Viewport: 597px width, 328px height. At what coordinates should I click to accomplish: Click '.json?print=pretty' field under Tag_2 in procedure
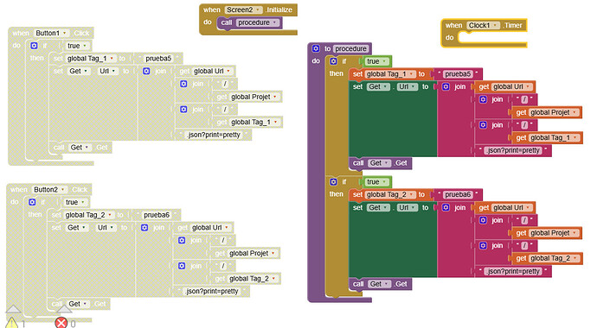click(514, 271)
